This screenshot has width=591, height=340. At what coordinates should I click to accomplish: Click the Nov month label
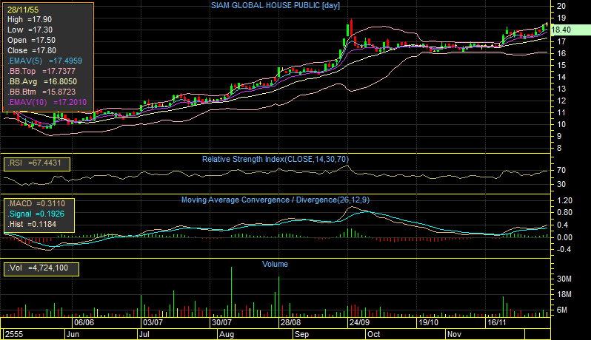454,334
